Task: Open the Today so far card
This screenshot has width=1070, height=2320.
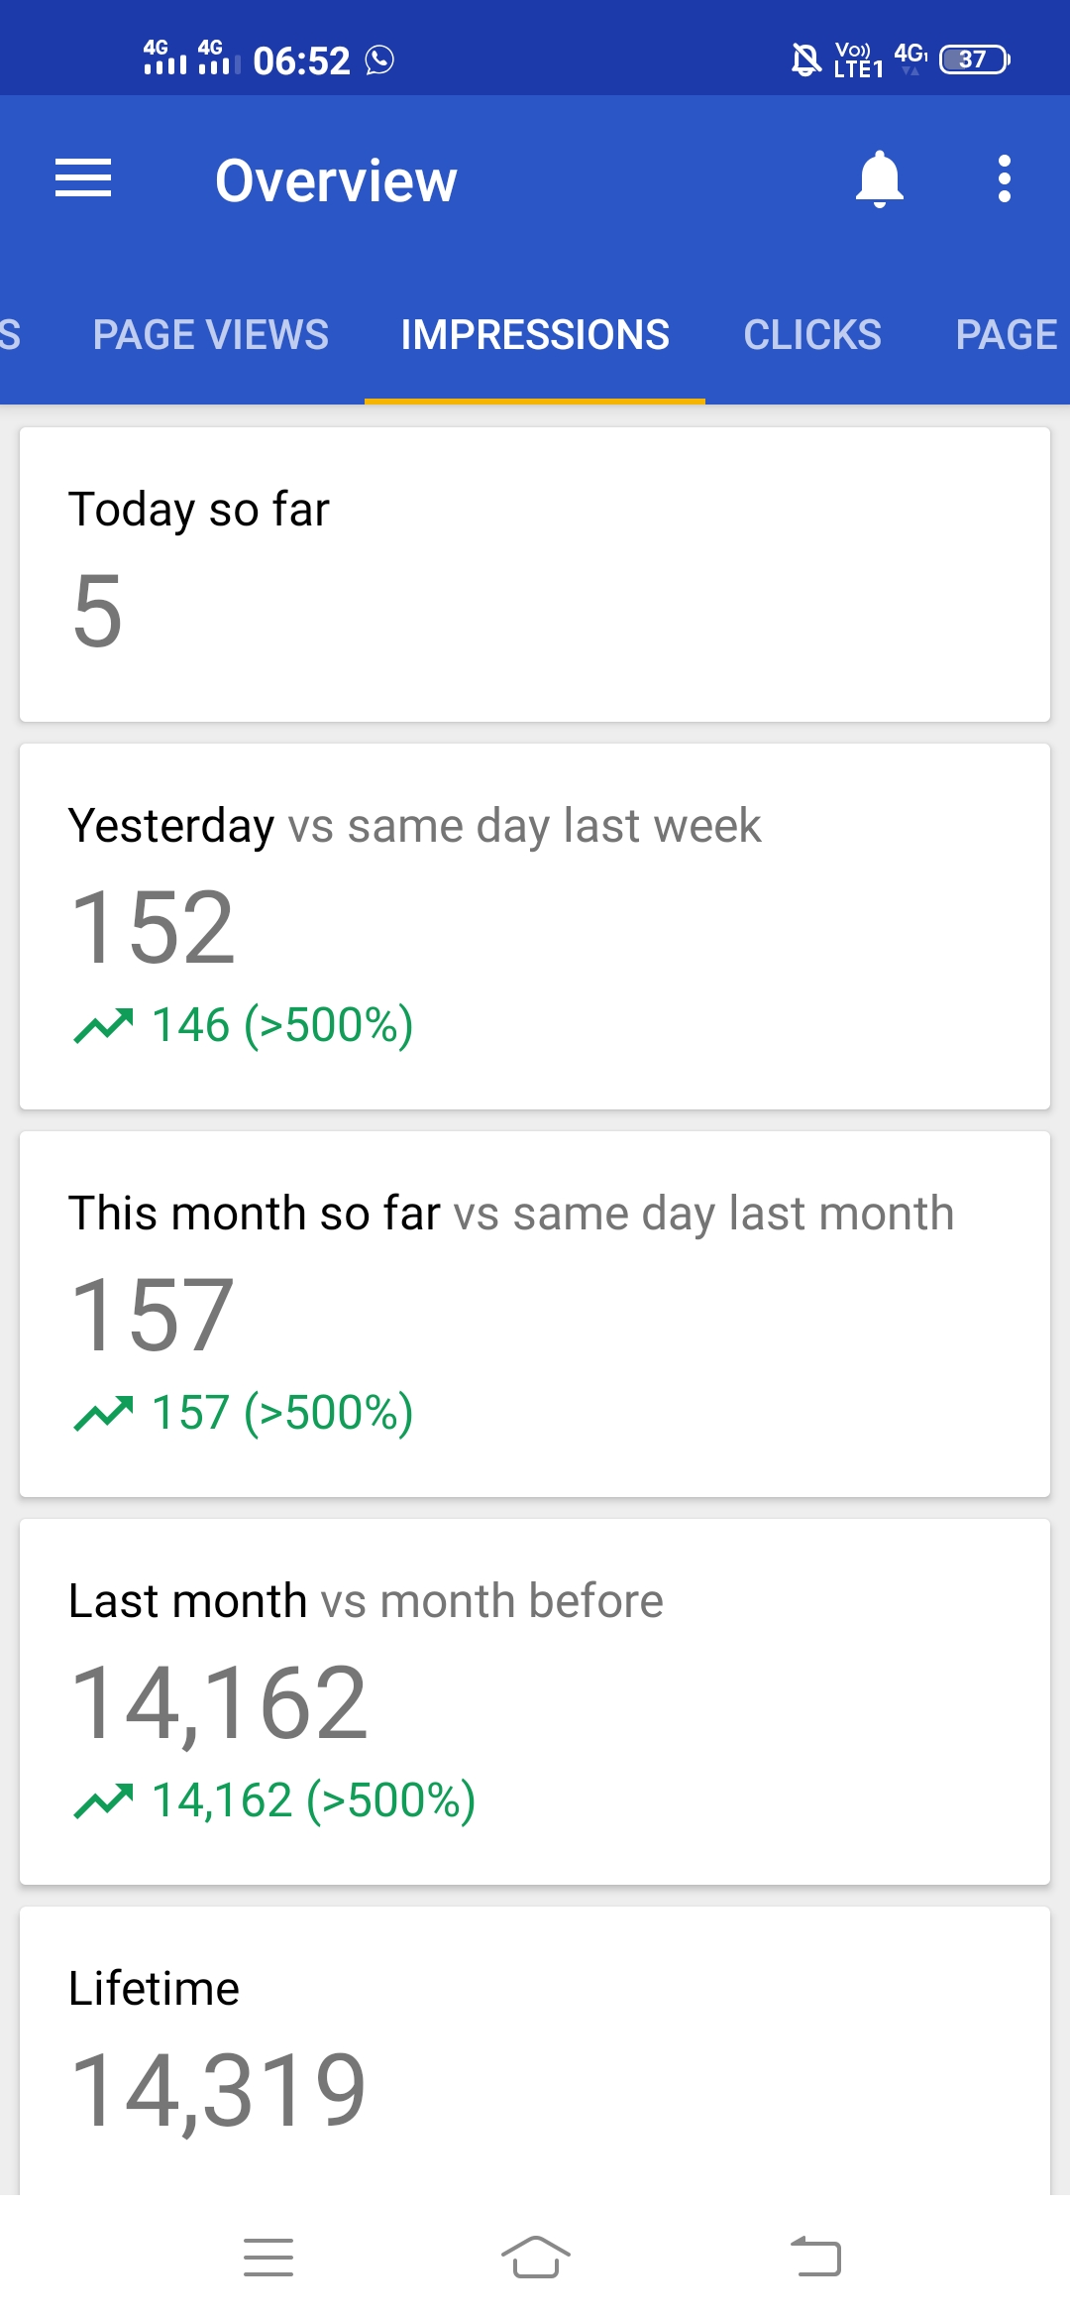Action: coord(535,574)
